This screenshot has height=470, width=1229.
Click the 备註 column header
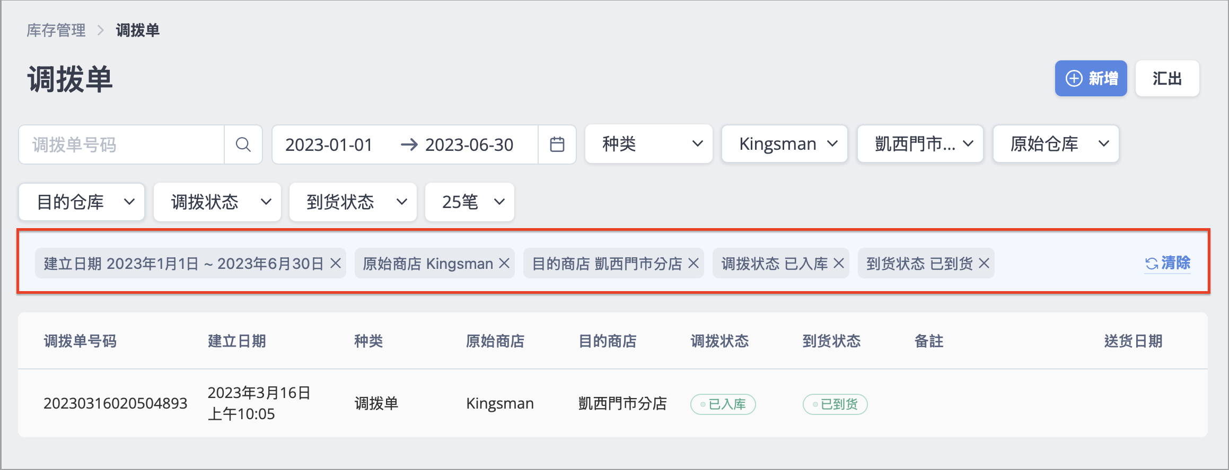point(929,341)
